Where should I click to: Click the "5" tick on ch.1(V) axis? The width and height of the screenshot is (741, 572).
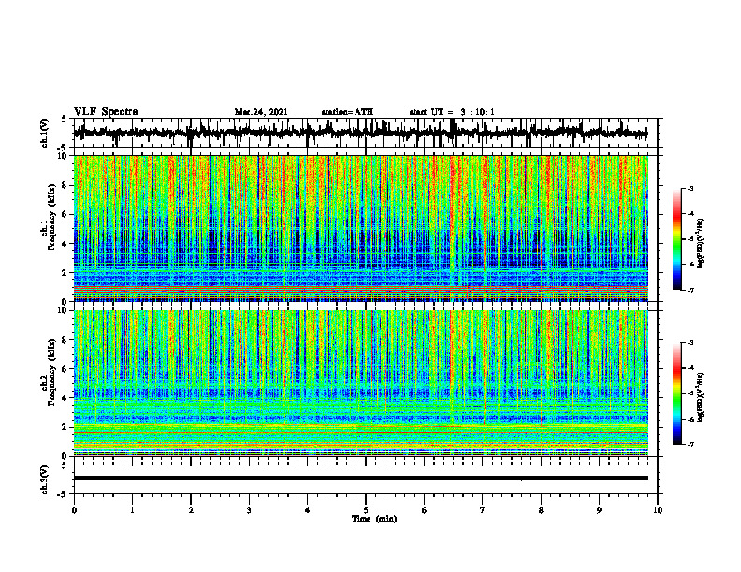pos(64,120)
